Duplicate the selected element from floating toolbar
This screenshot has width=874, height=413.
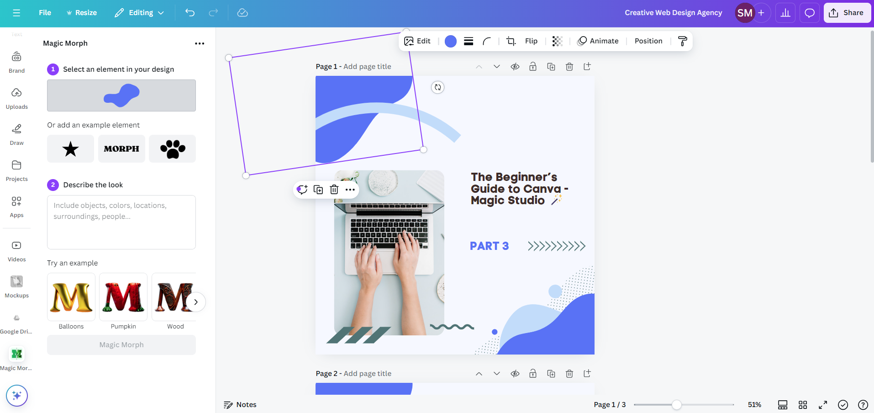tap(318, 190)
